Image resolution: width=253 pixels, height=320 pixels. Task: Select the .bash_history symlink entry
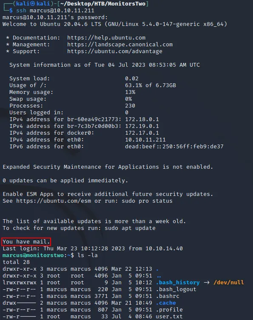(x=178, y=283)
